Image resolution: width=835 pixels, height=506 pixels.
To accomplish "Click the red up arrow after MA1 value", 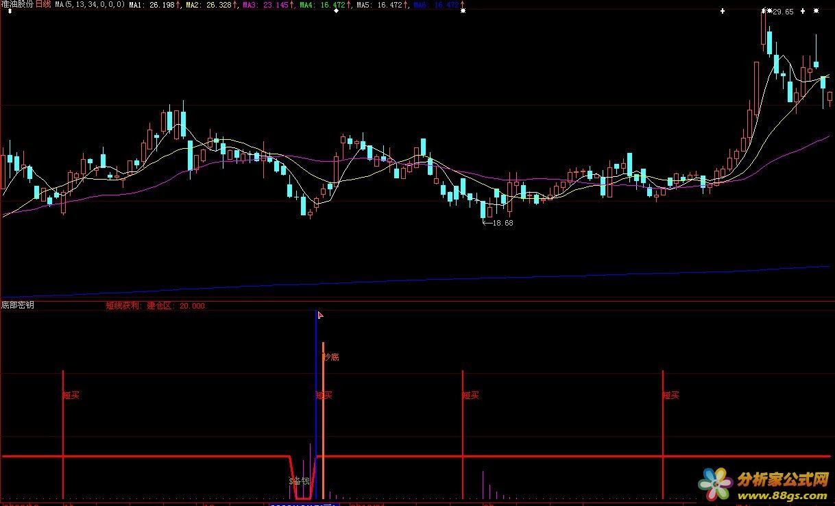I will click(x=177, y=5).
